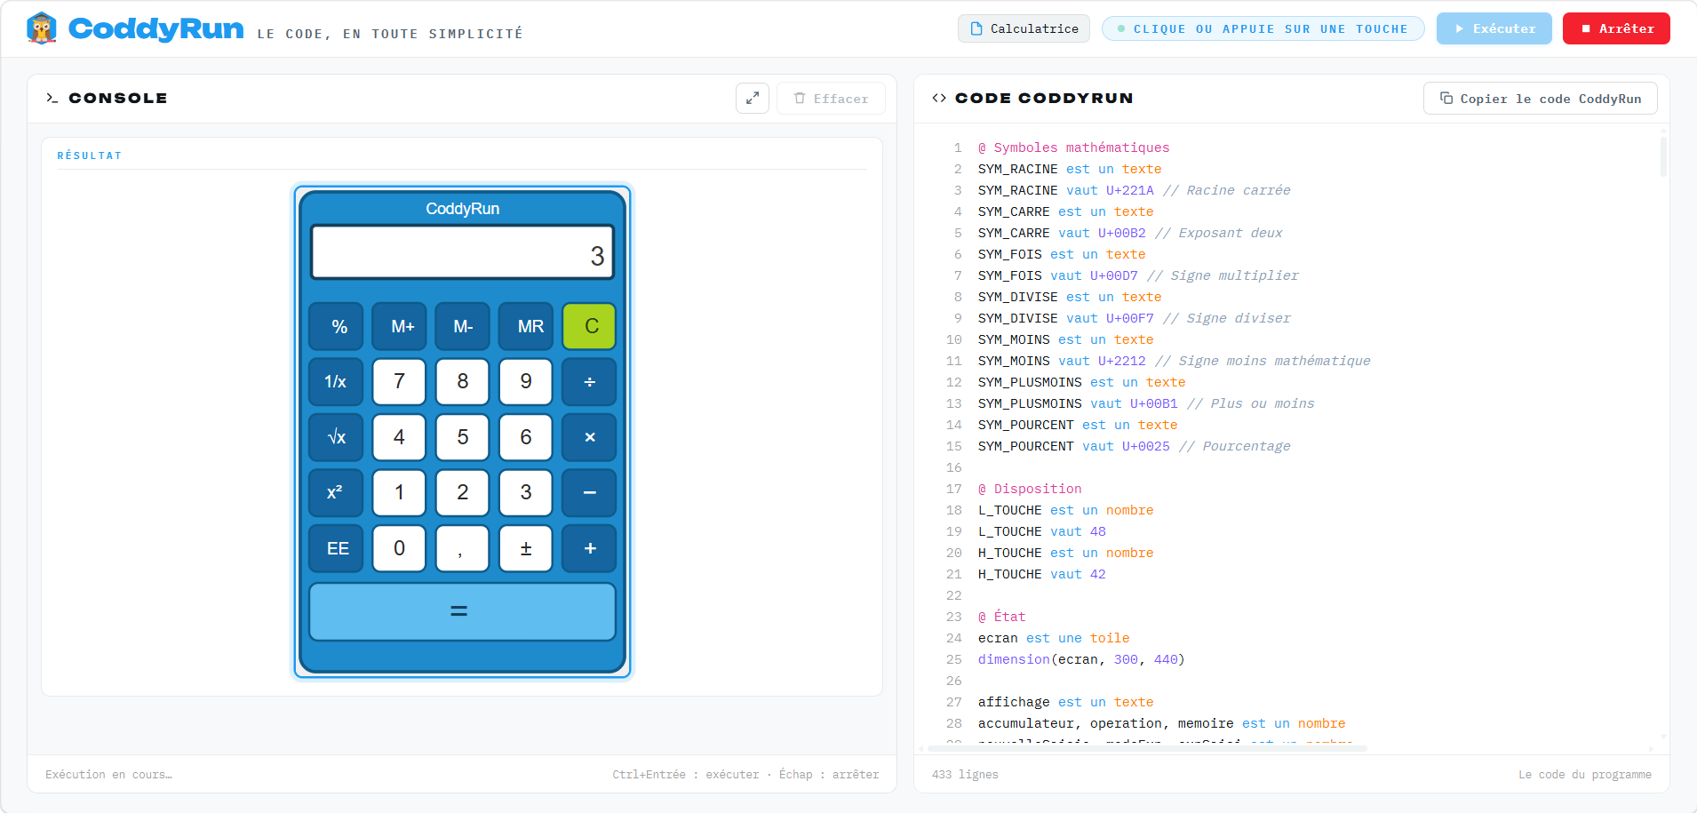Tap digit 6 on the calculator
Image resolution: width=1697 pixels, height=813 pixels.
coord(526,437)
